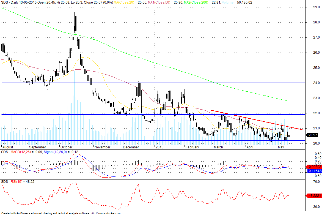Click the September label on time axis
322x215 pixels.
(x=38, y=147)
